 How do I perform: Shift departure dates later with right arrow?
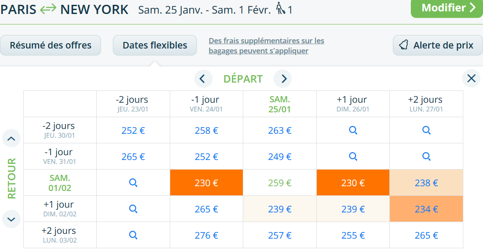283,79
